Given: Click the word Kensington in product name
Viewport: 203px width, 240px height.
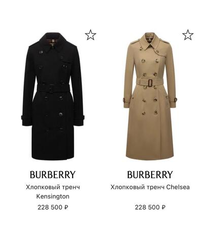Looking at the screenshot, I should point(53,196).
